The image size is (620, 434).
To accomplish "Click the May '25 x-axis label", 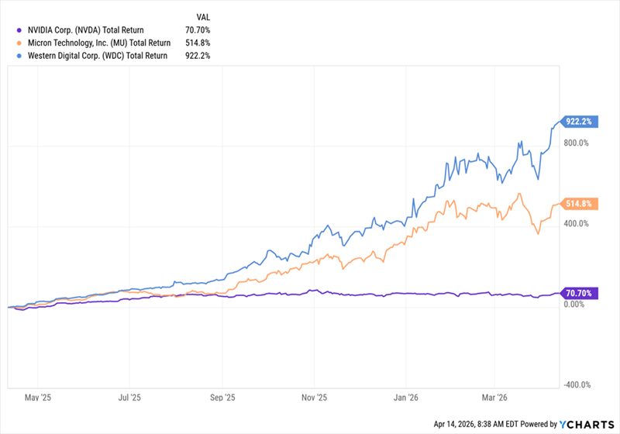I will pos(38,396).
